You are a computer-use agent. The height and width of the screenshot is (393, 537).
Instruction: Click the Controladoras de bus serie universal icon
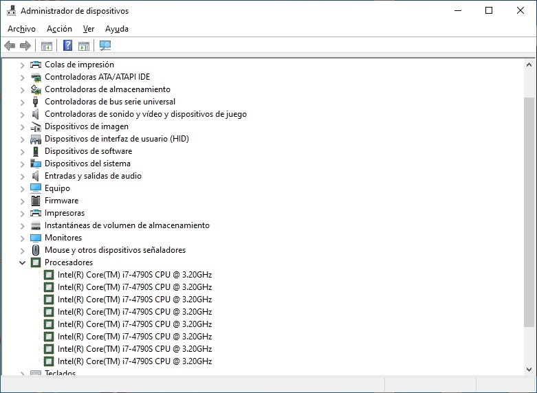(36, 102)
